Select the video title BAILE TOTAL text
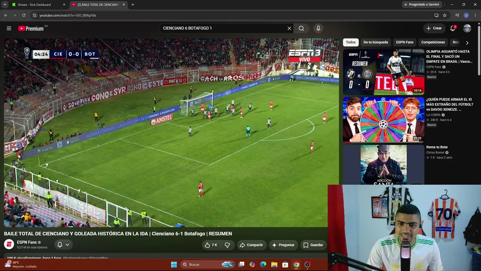Image resolution: width=481 pixels, height=271 pixels. (118, 234)
